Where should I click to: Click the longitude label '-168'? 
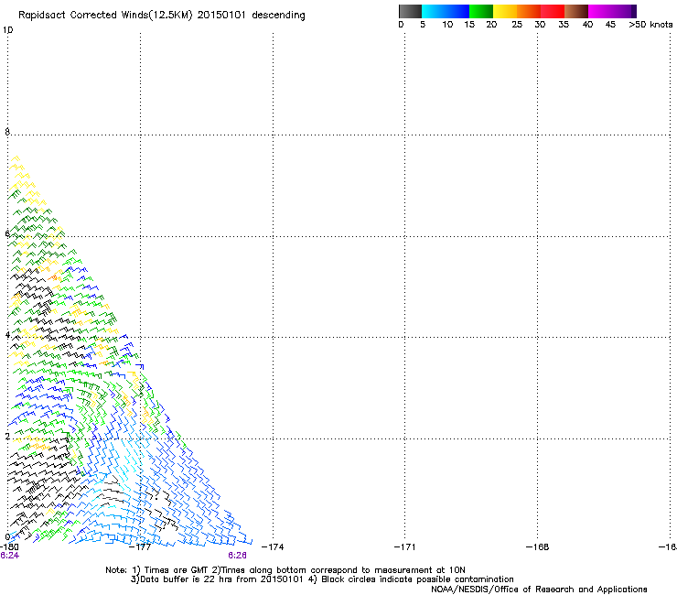point(538,547)
